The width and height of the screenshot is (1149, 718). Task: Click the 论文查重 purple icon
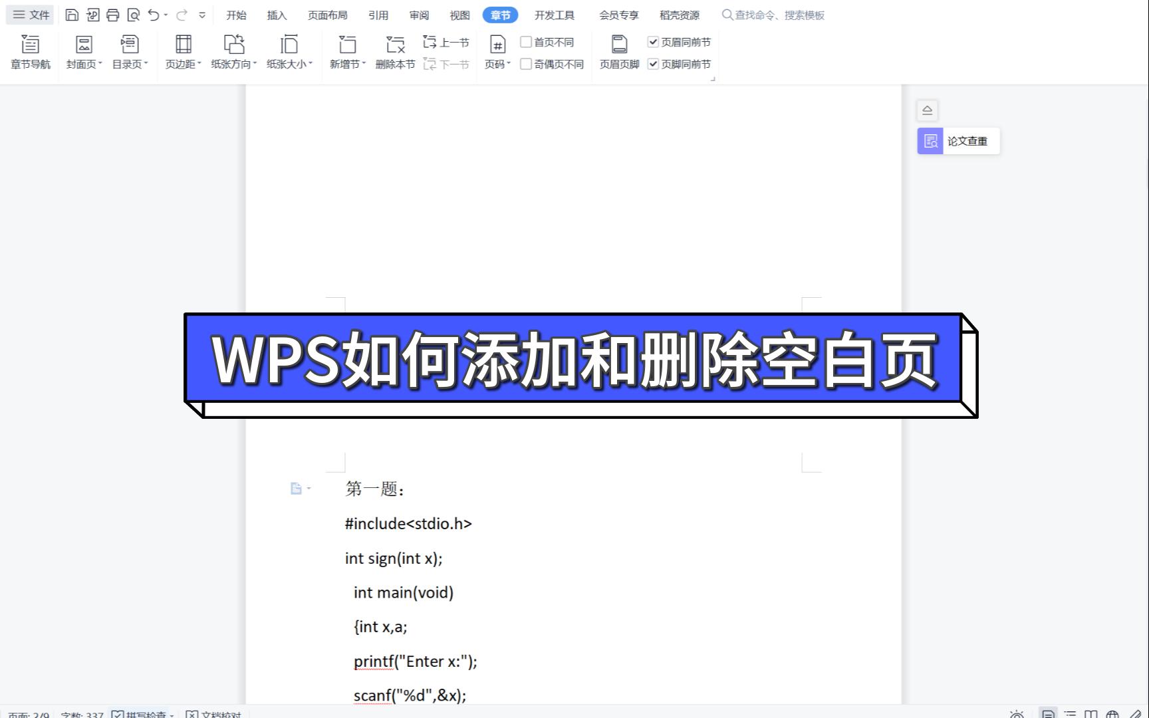coord(930,141)
